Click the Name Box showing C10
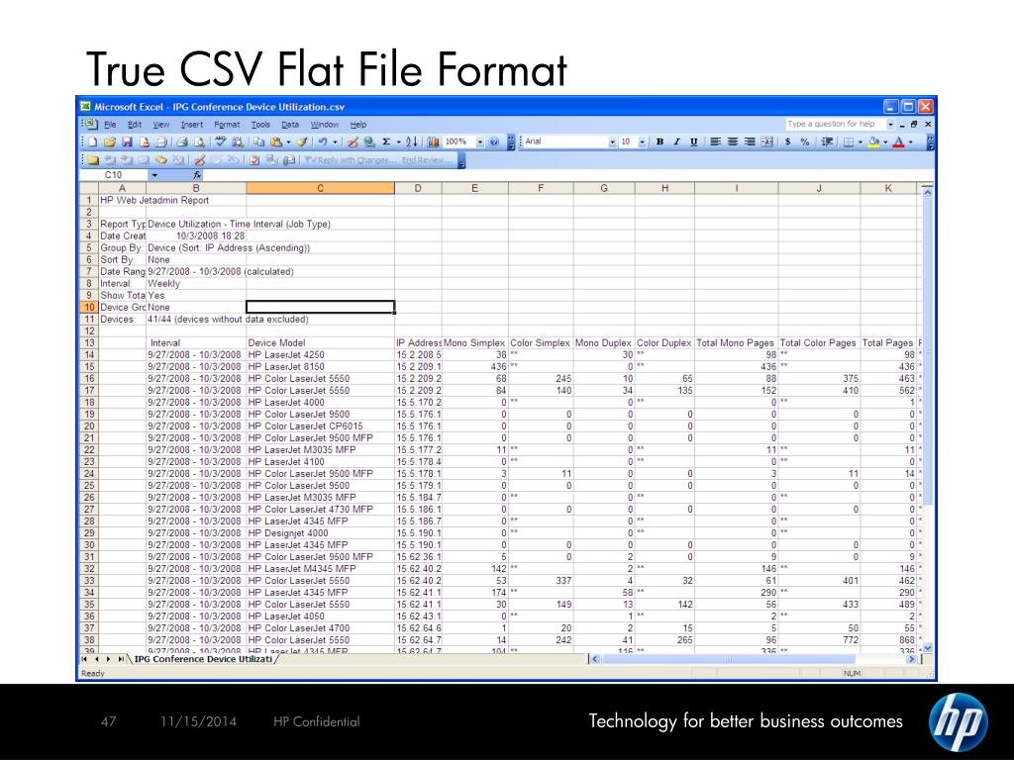Viewport: 1014px width, 760px height. click(114, 175)
